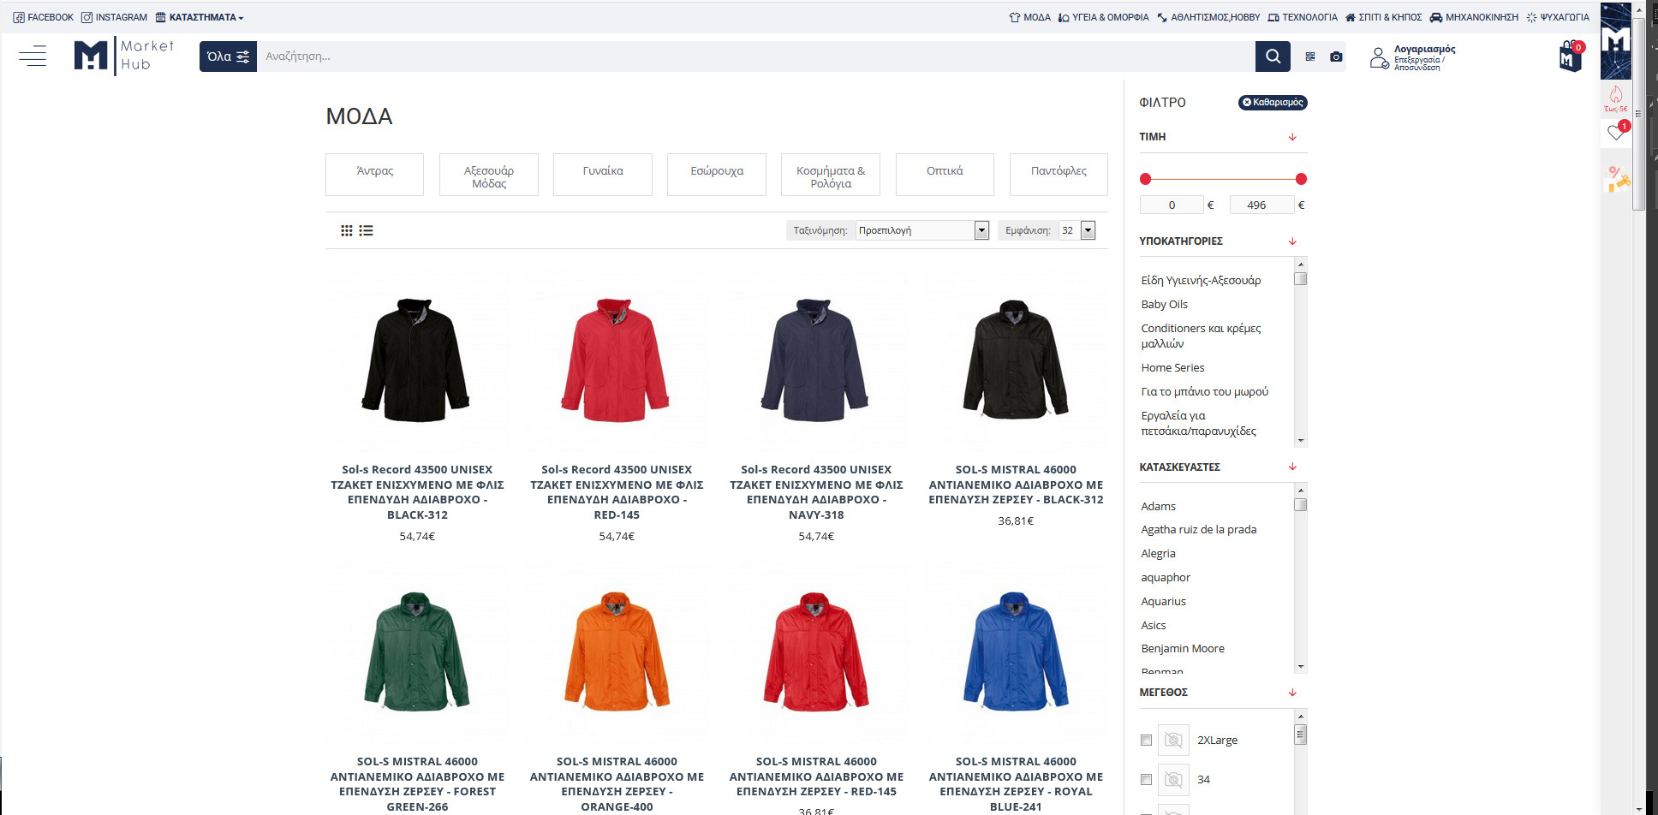Viewport: 1658px width, 815px height.
Task: Switch to grid view layout
Action: click(x=347, y=230)
